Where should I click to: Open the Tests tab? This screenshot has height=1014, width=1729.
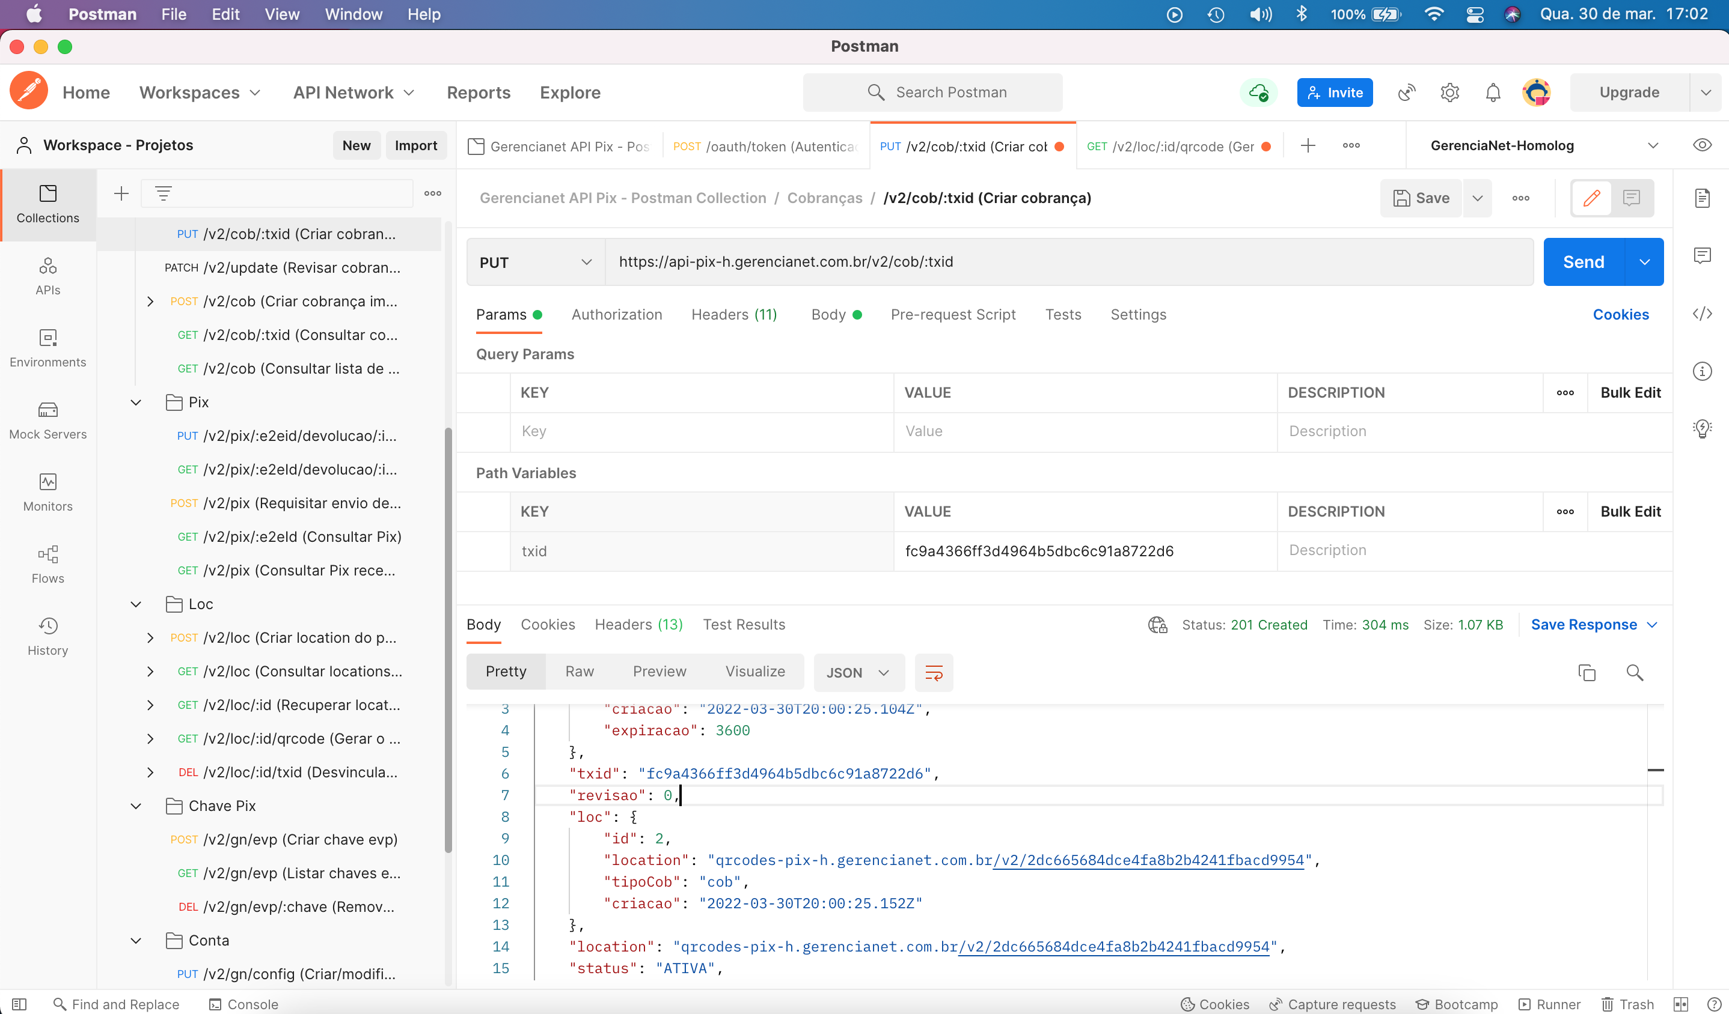[x=1062, y=314]
